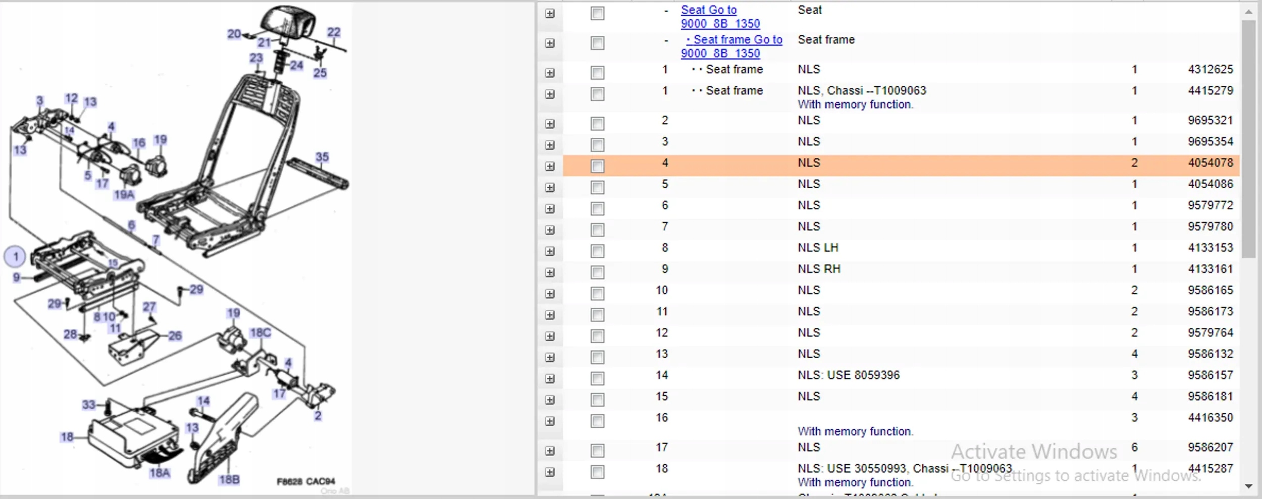This screenshot has width=1262, height=499.
Task: Click callout 21 beside the headrest
Action: point(265,43)
